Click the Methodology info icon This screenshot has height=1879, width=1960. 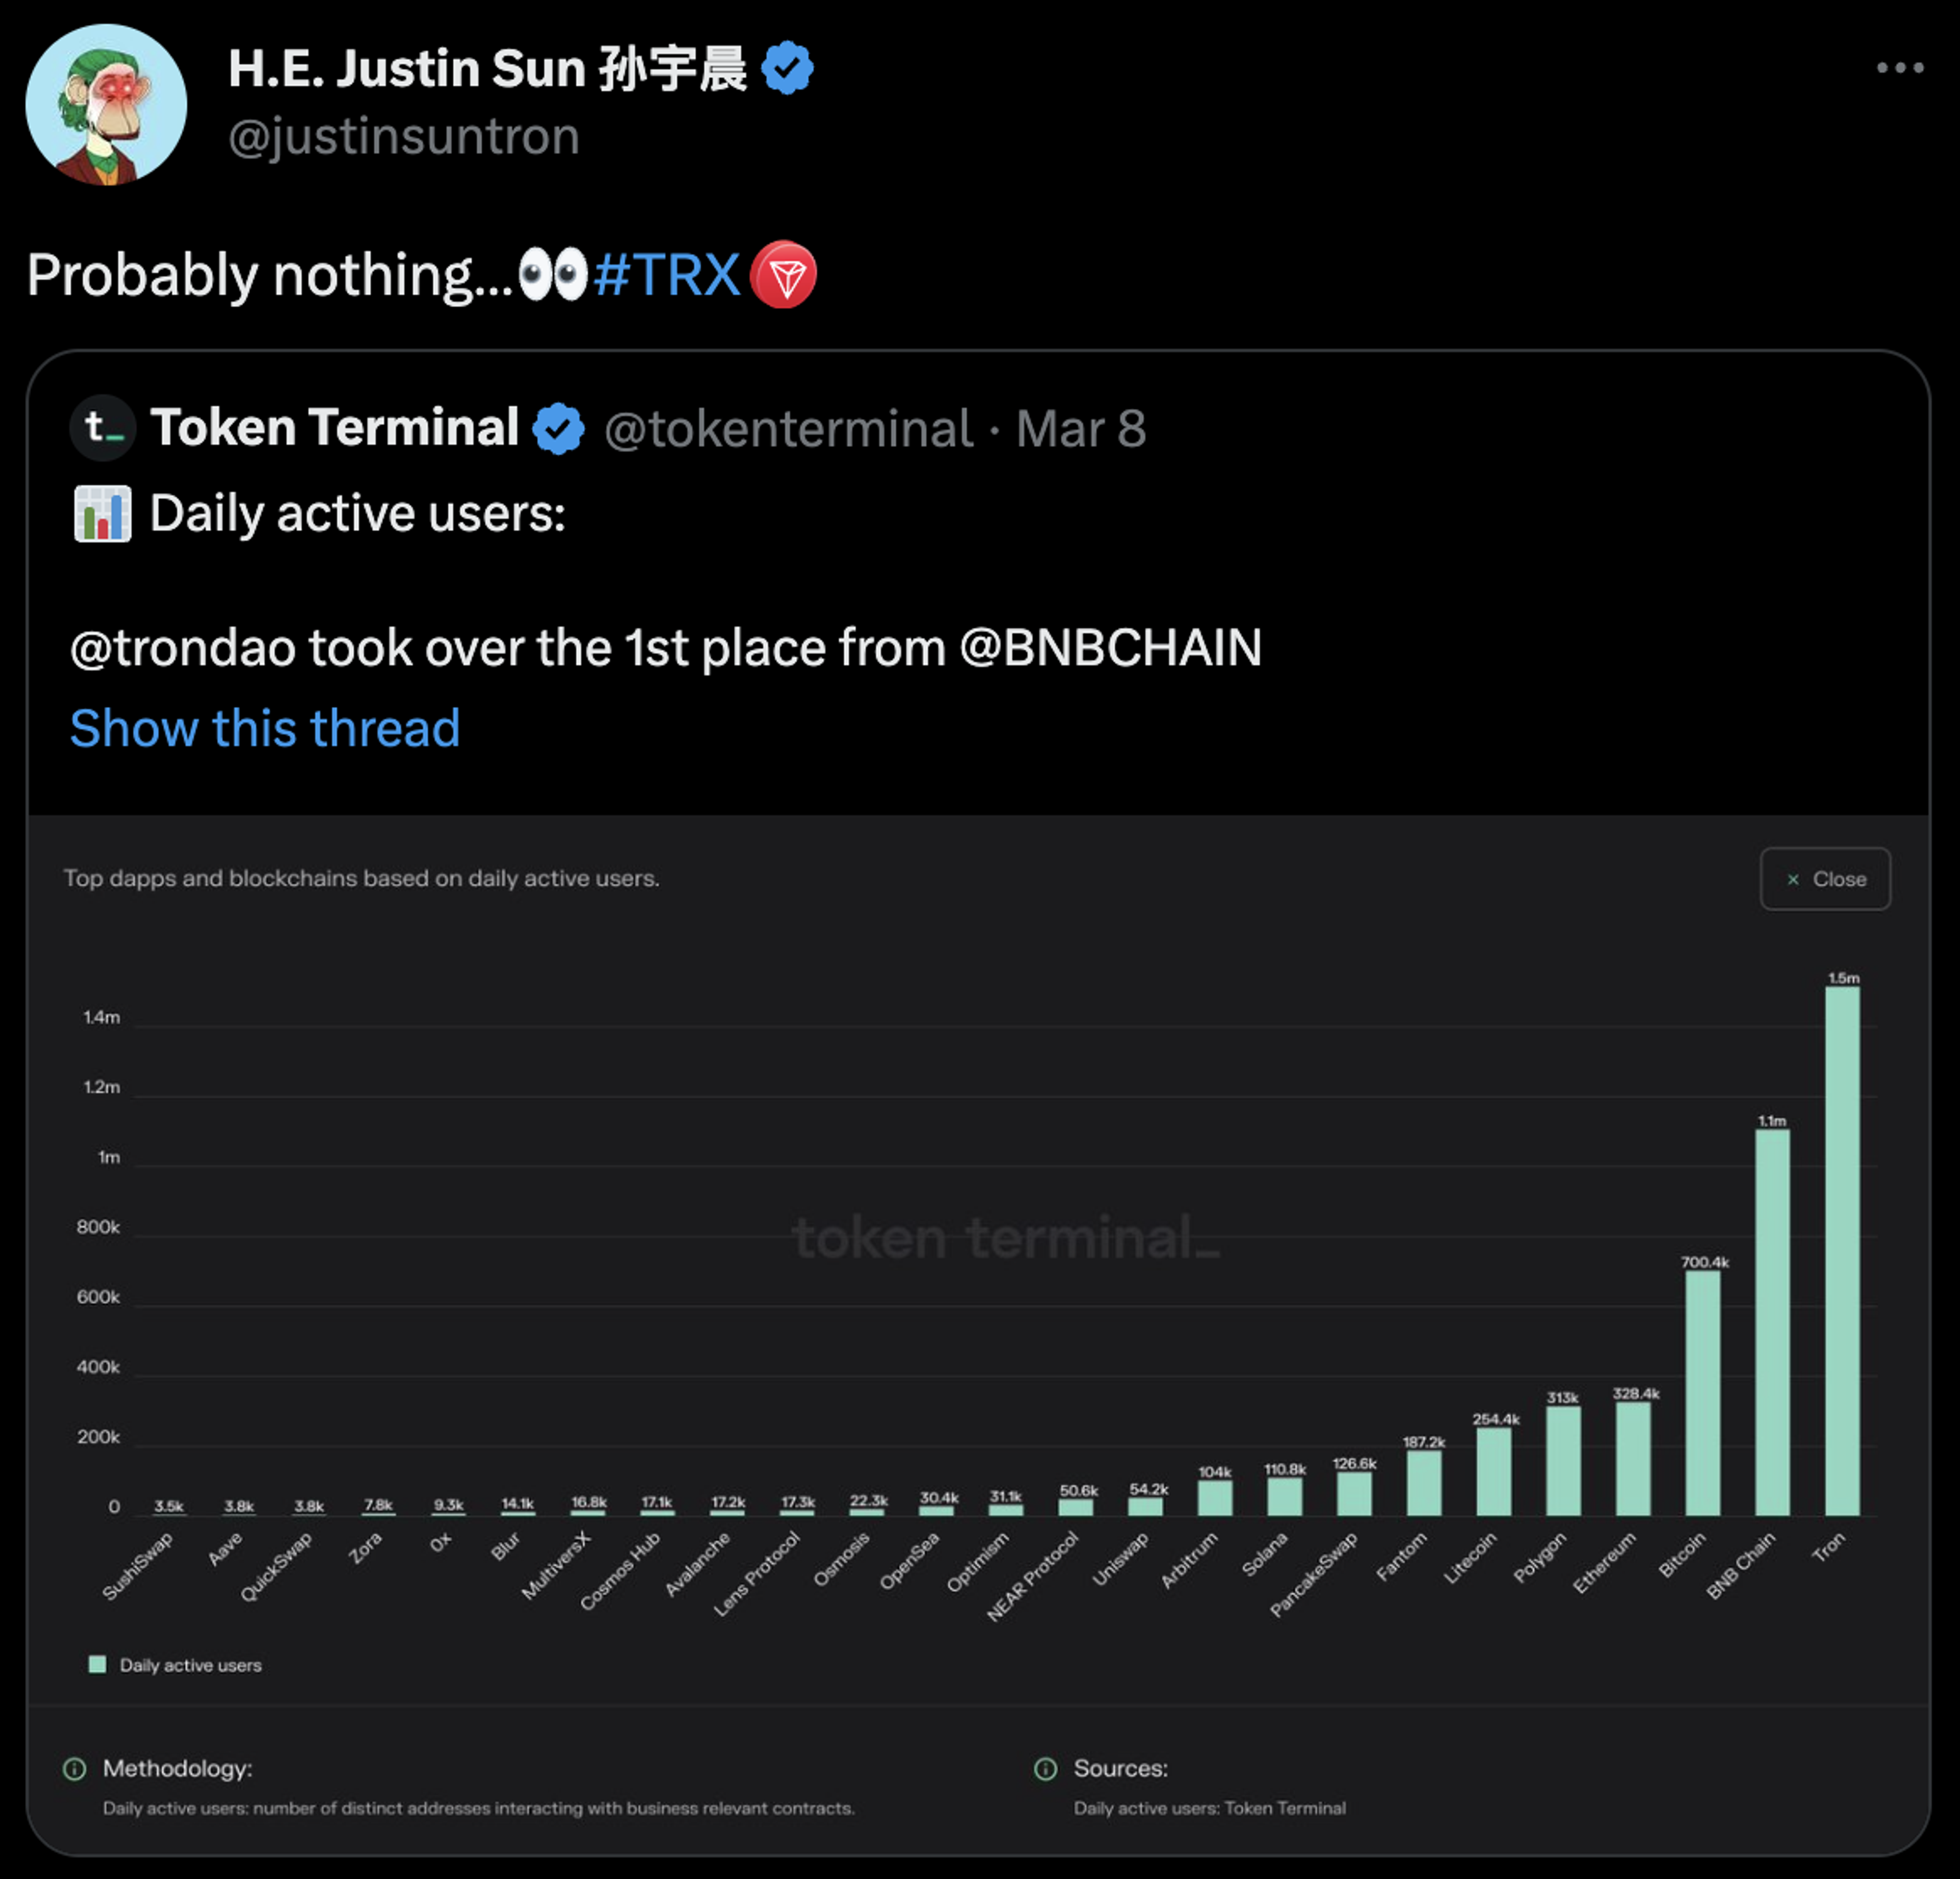75,1768
